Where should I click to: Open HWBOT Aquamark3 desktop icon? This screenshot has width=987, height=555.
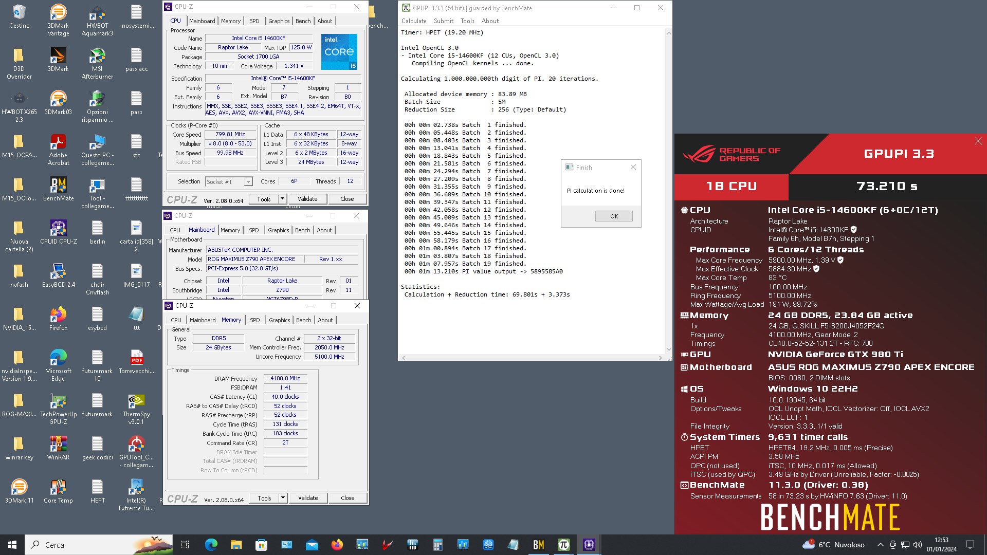97,21
